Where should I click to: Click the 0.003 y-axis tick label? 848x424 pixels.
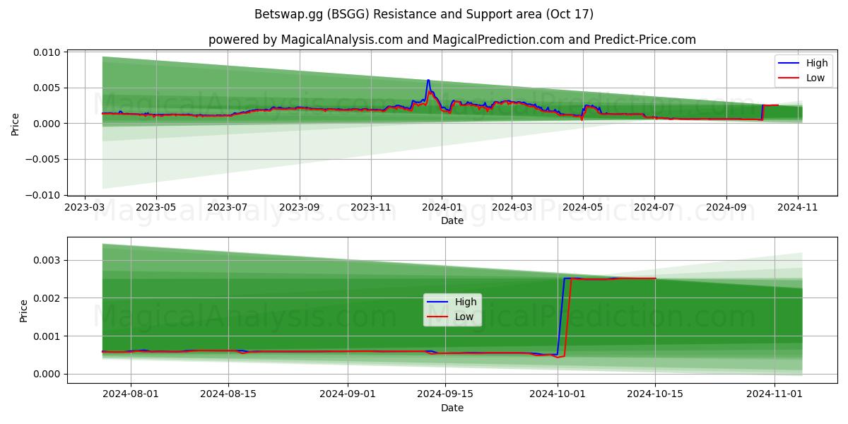[x=48, y=261]
